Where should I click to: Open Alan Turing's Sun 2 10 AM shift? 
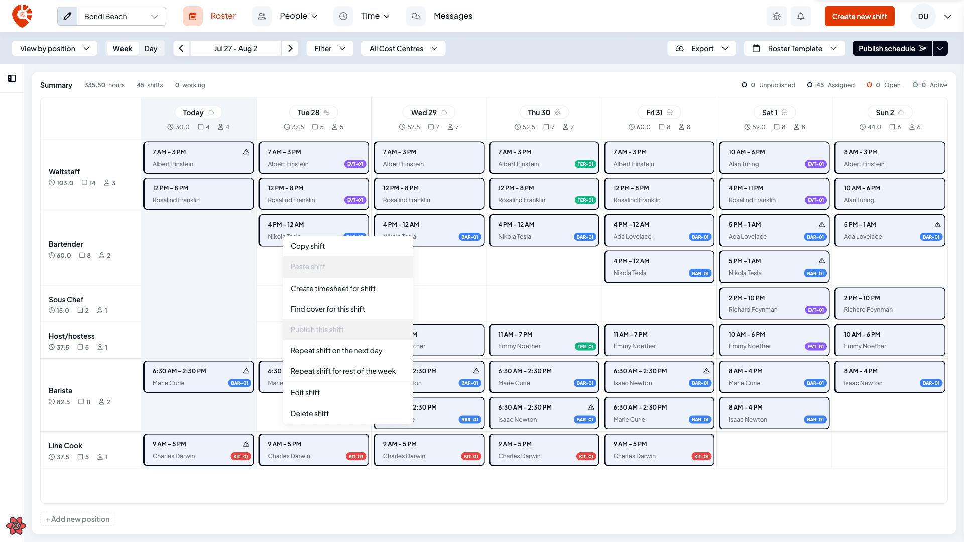point(890,194)
